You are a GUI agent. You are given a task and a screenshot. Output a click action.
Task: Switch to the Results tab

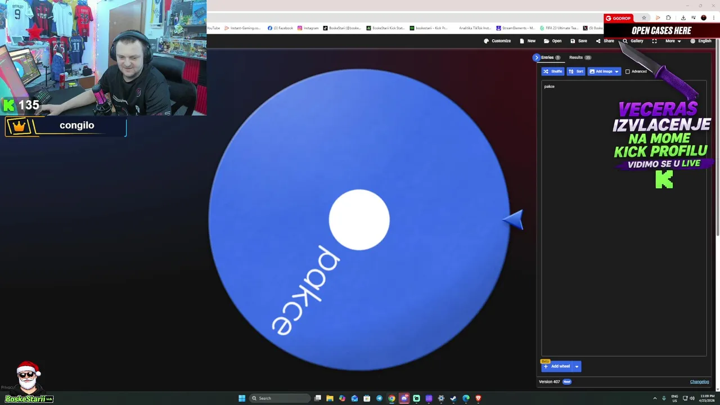579,57
